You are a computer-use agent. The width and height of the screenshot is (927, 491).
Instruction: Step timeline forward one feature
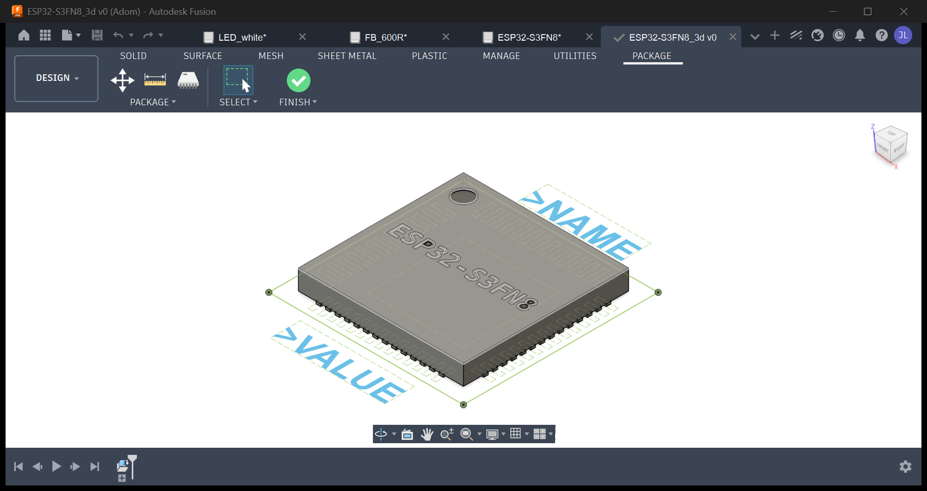pyautogui.click(x=75, y=467)
